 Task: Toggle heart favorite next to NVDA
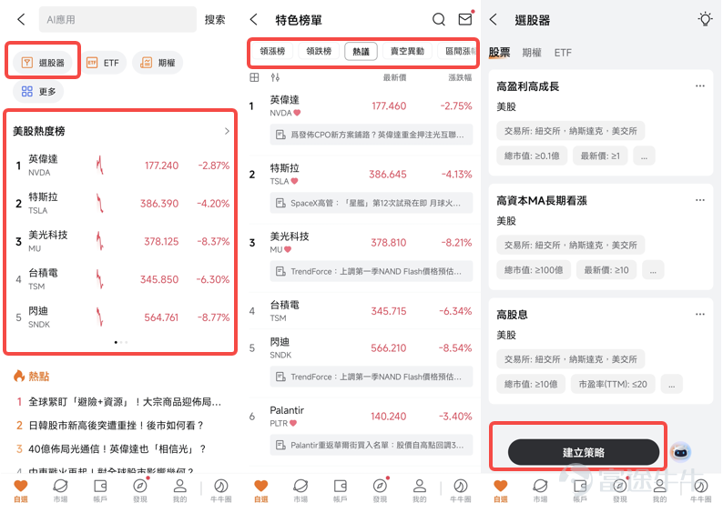tap(297, 113)
